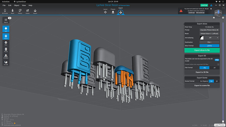
Task: Select the .lys scene format
Action: pos(211,81)
